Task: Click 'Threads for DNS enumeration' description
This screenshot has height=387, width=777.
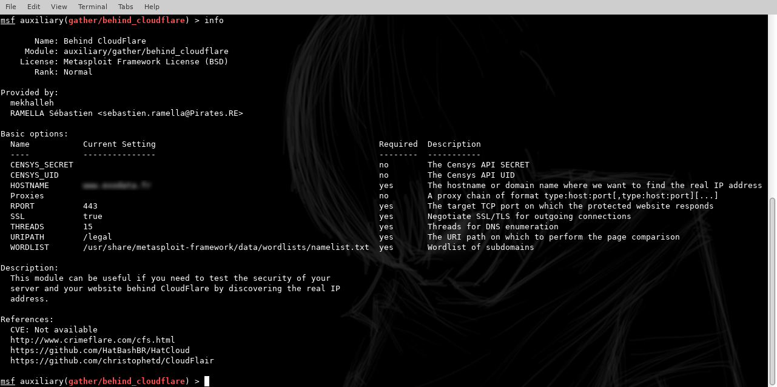Action: coord(493,227)
